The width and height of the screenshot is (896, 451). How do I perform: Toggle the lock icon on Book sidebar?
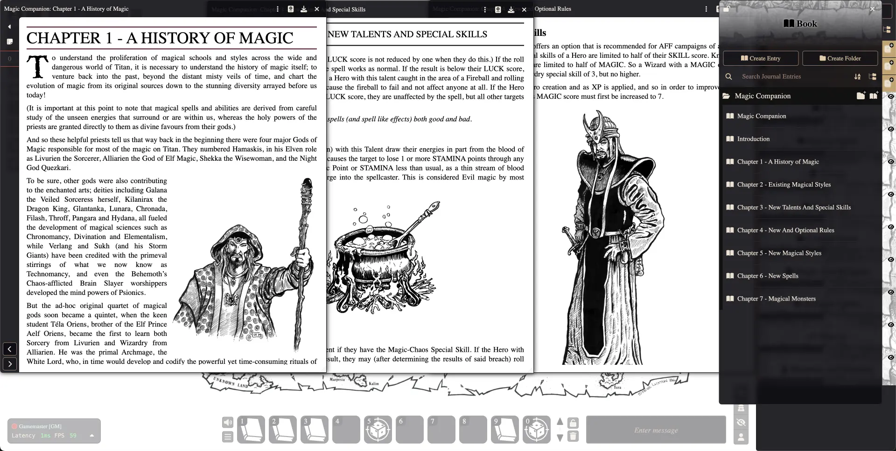(726, 9)
